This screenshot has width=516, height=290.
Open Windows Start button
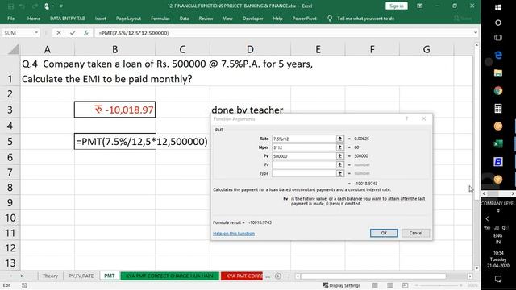click(x=498, y=7)
